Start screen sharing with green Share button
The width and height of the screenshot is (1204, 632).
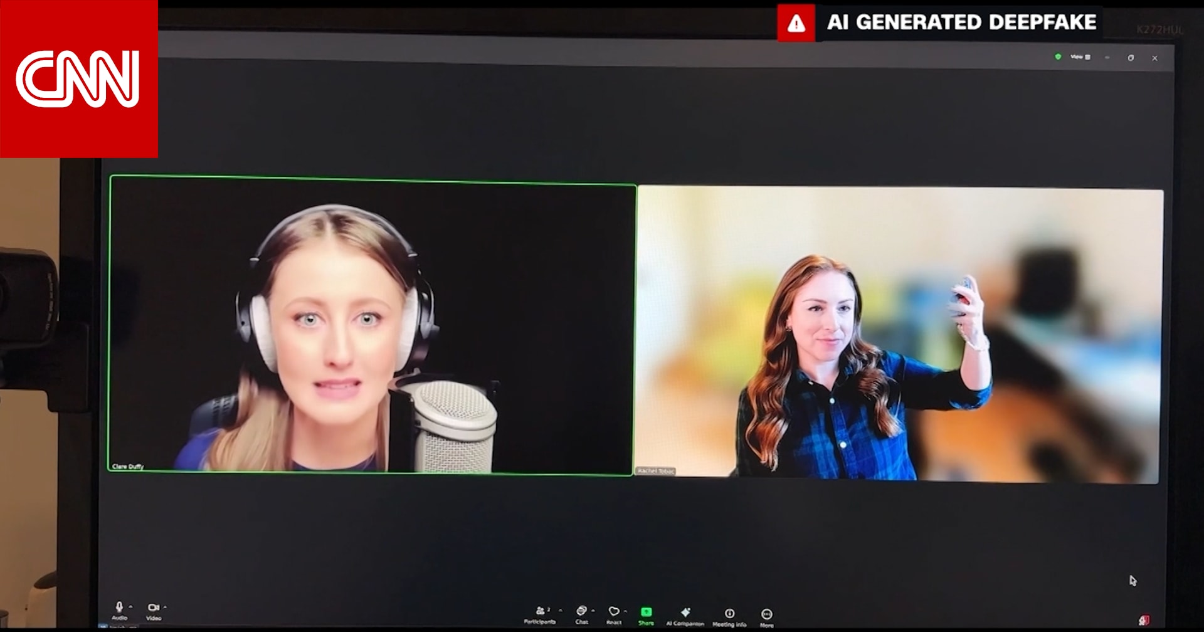coord(646,613)
